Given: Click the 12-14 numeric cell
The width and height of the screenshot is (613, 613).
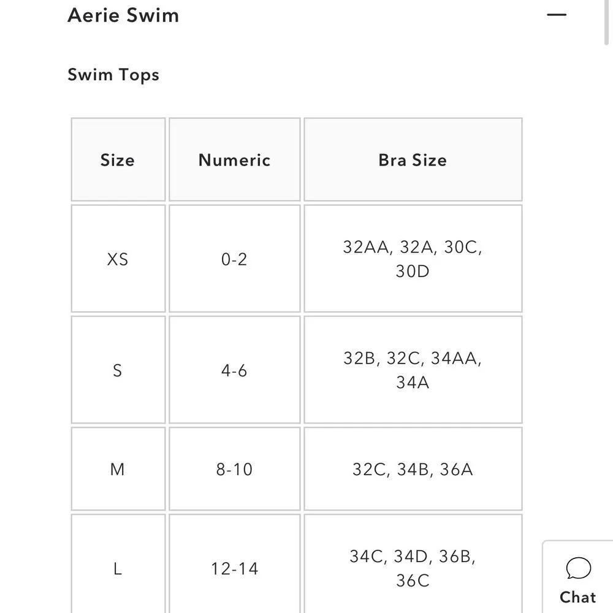Looking at the screenshot, I should coord(234,569).
